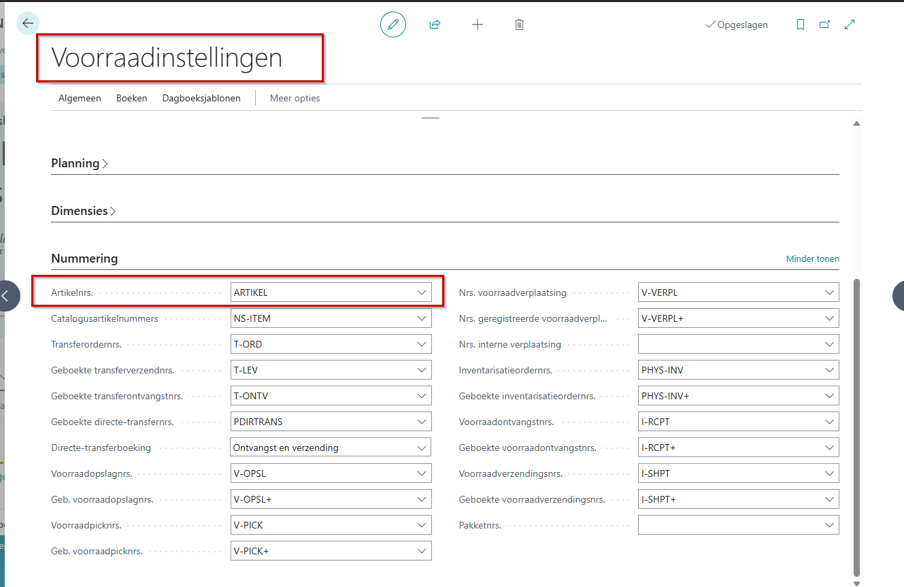Screen dimensions: 904x587
Task: Open the Dagboeksjablonen menu
Action: (x=201, y=98)
